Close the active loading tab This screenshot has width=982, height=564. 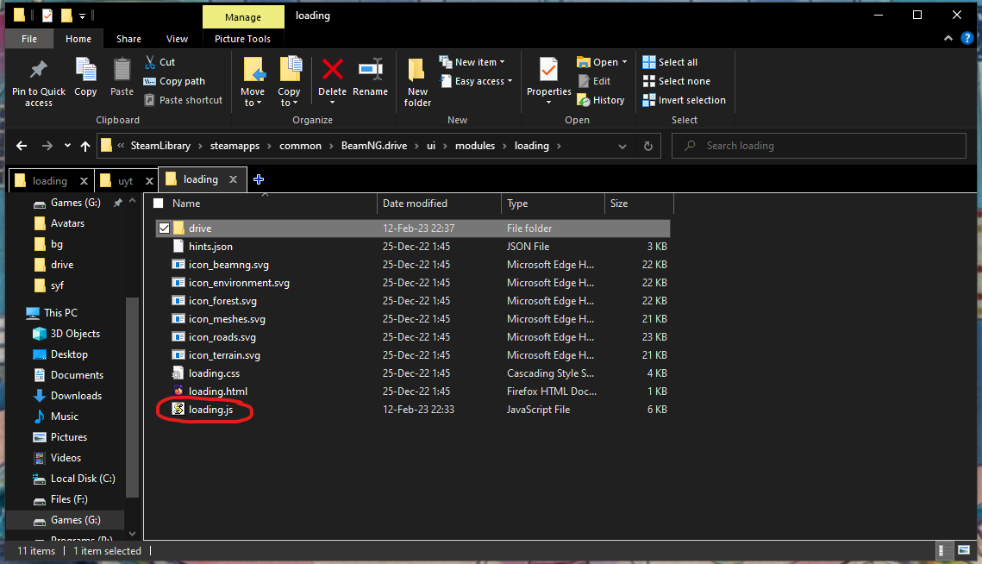click(x=233, y=179)
